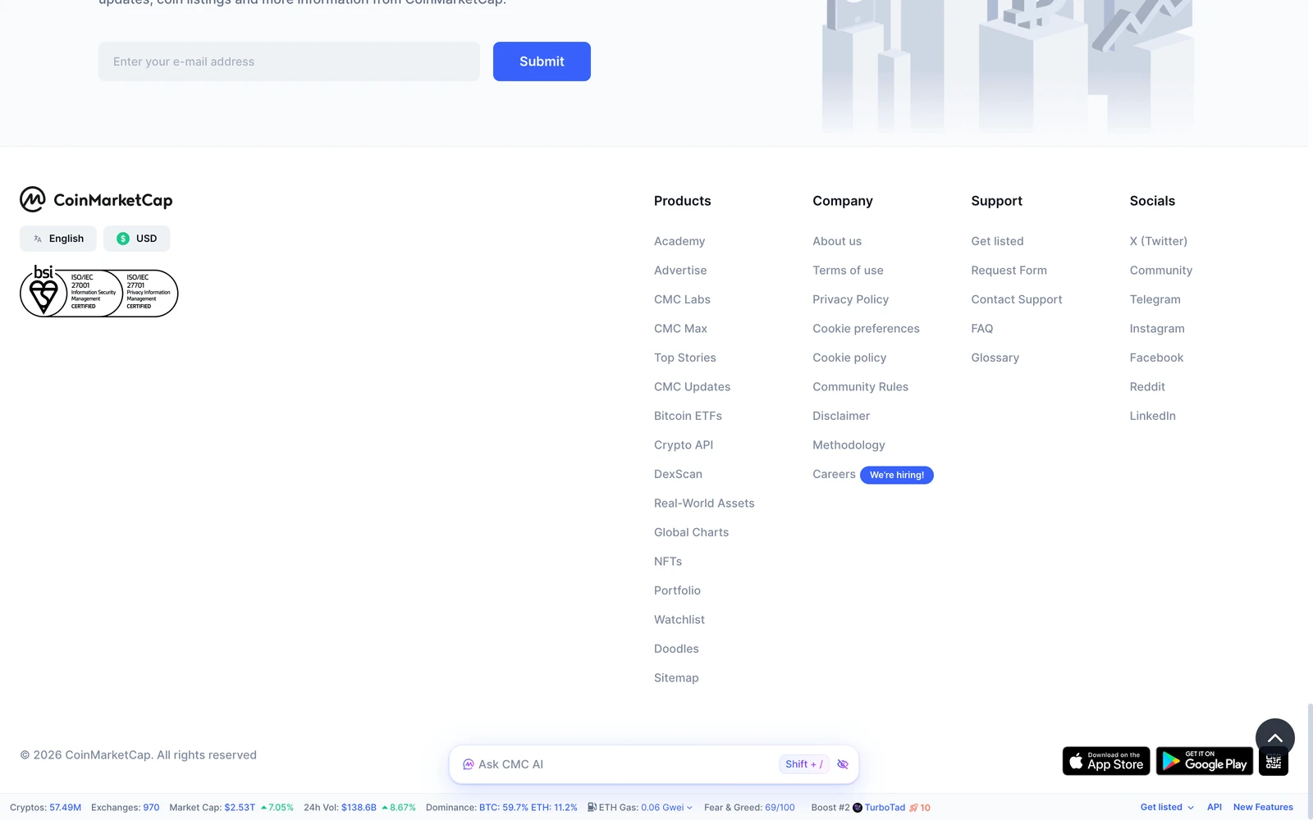Open Cookie preferences
1313x820 pixels.
pyautogui.click(x=866, y=329)
